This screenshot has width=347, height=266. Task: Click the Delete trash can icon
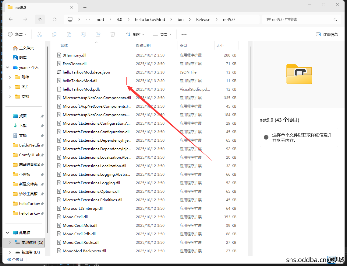113,34
